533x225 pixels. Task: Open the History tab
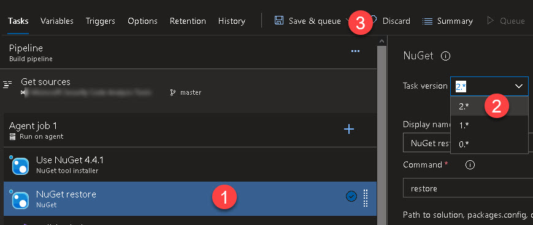pos(231,21)
